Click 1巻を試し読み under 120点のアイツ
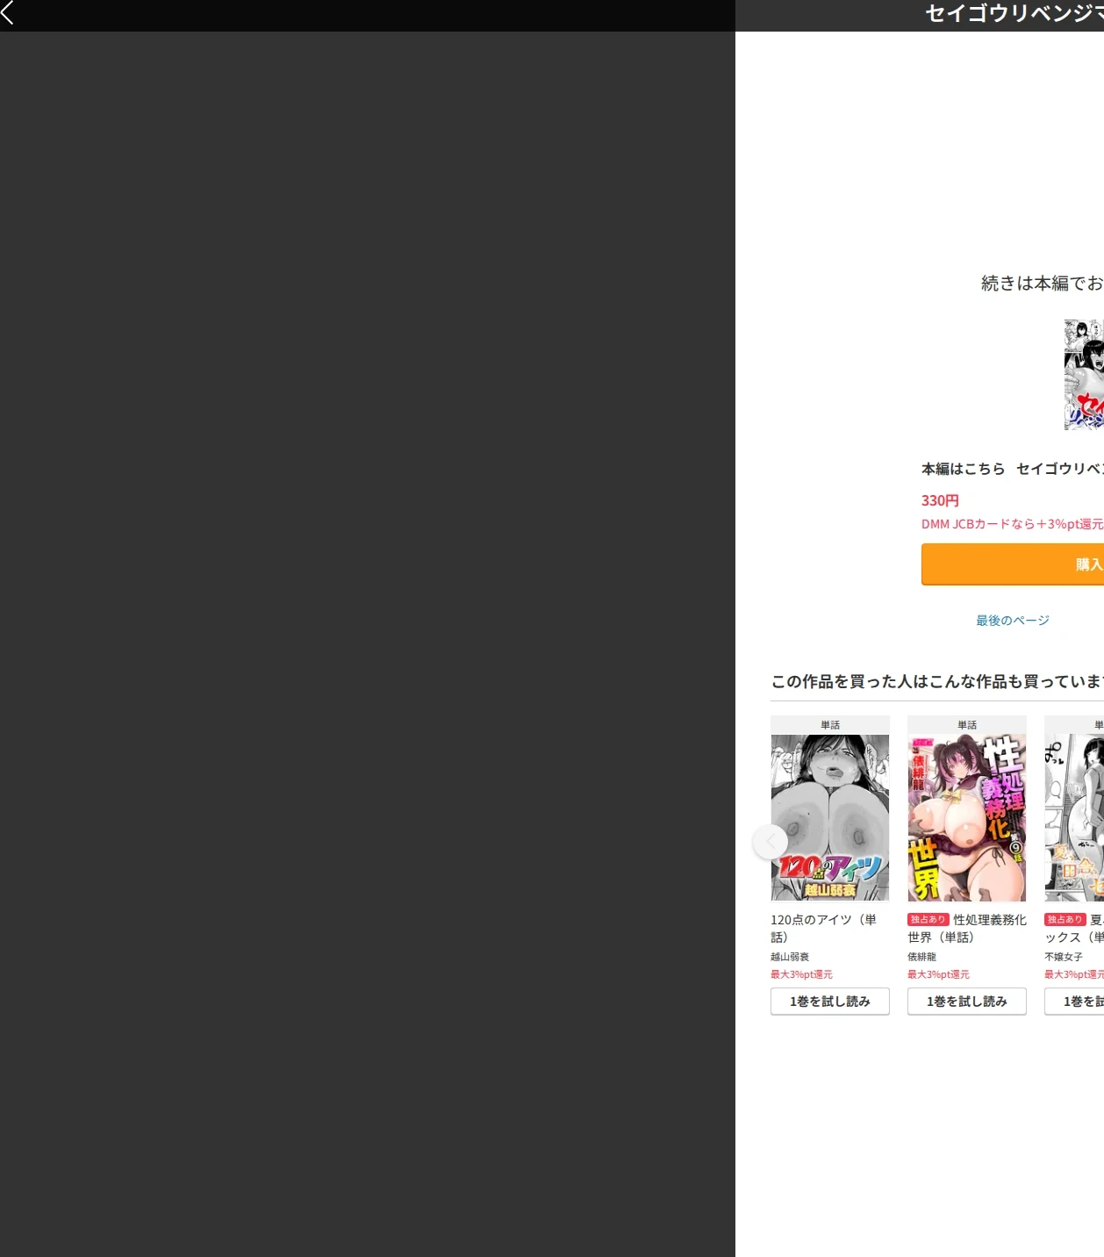The image size is (1104, 1257). coord(830,1002)
